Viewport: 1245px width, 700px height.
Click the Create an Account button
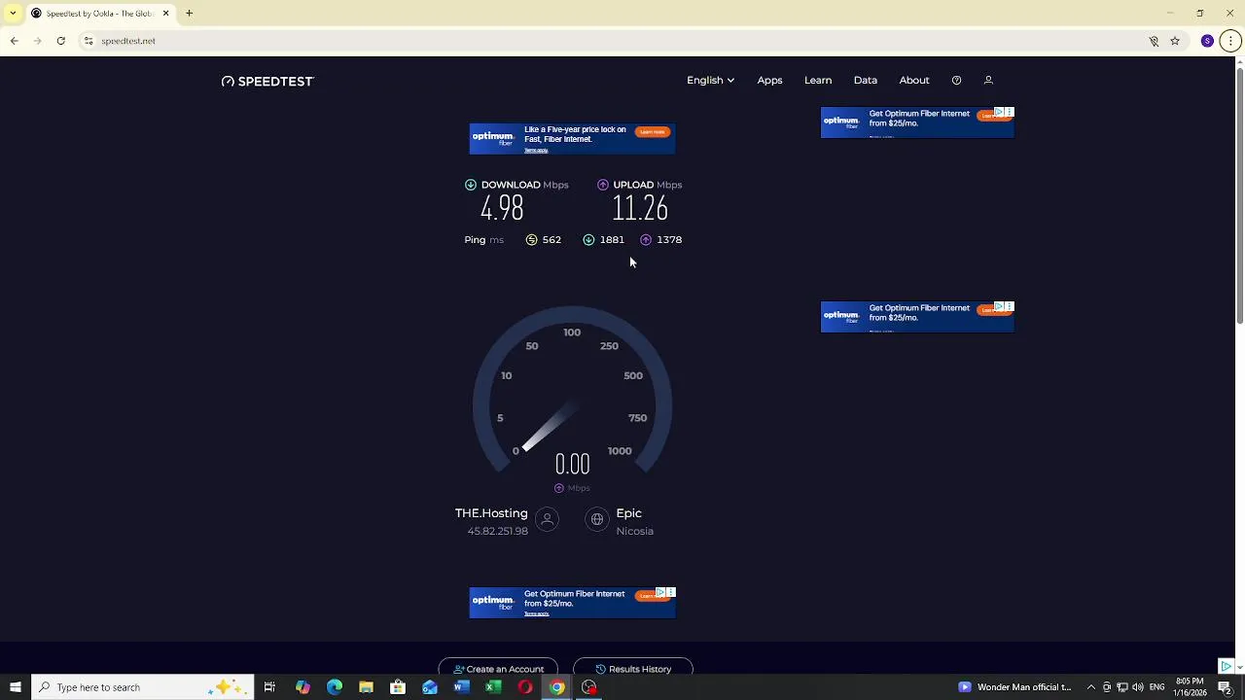pyautogui.click(x=498, y=669)
